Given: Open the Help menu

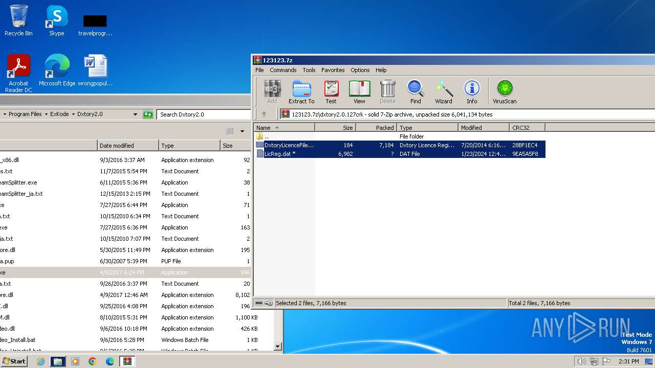Looking at the screenshot, I should point(381,70).
